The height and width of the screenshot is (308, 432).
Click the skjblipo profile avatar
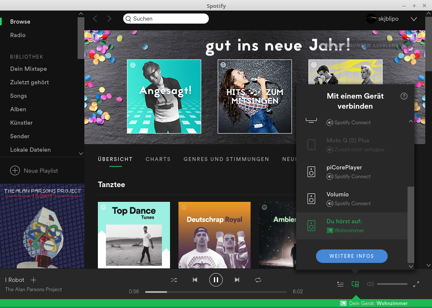pos(371,19)
